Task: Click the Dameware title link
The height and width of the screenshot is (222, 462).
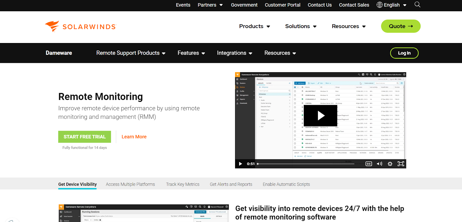Action: point(59,53)
